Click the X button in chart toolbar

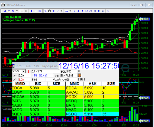(x=108, y=11)
